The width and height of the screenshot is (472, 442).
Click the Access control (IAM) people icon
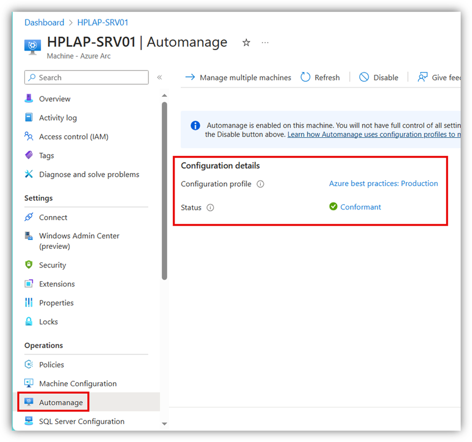click(29, 136)
